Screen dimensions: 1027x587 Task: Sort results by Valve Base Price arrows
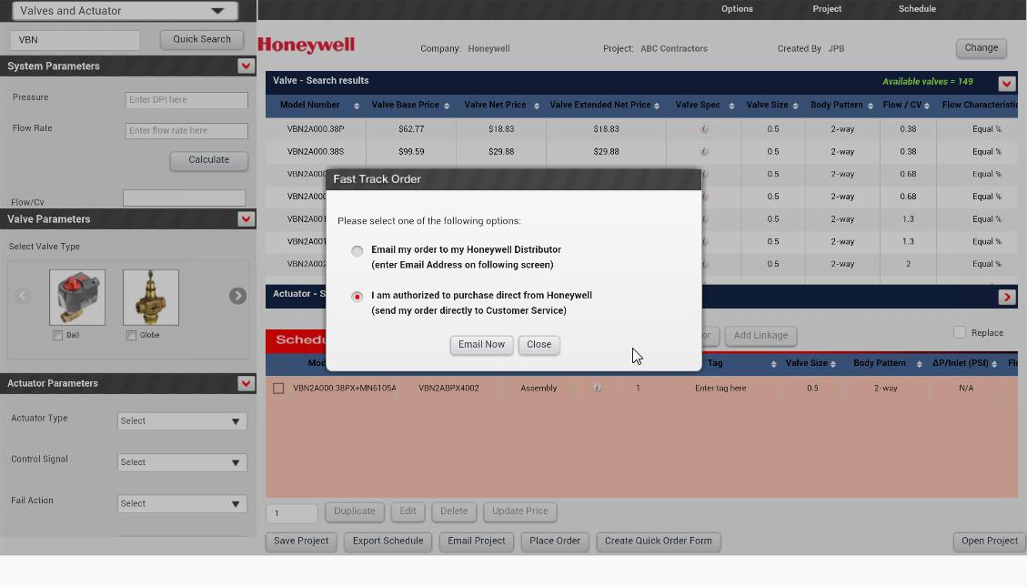446,106
